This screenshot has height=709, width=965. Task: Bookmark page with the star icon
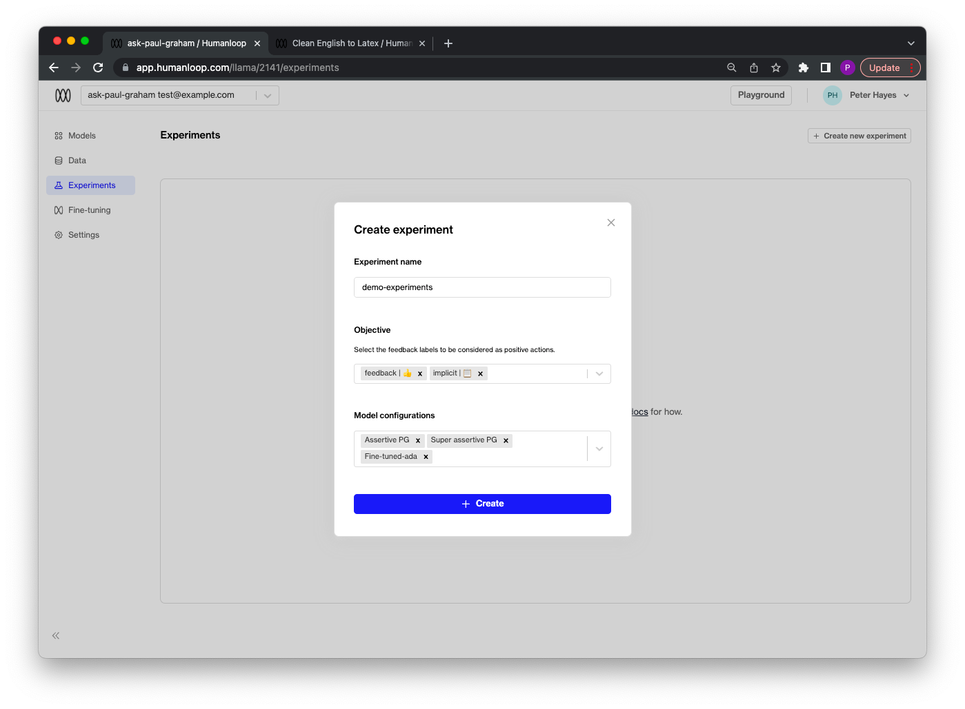(776, 68)
